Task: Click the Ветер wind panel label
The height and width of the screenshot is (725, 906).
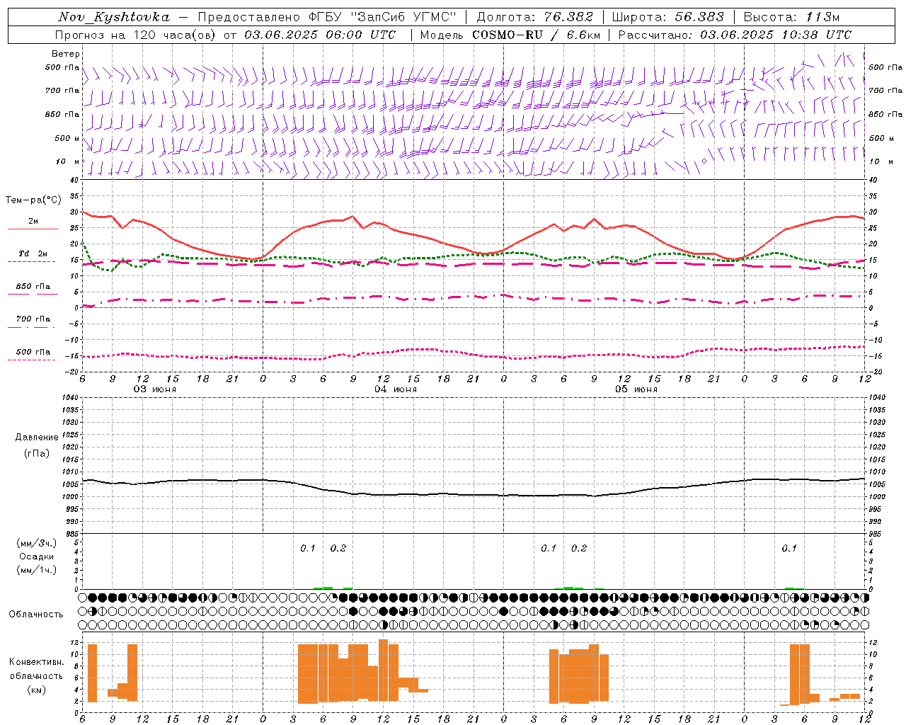Action: pos(65,54)
